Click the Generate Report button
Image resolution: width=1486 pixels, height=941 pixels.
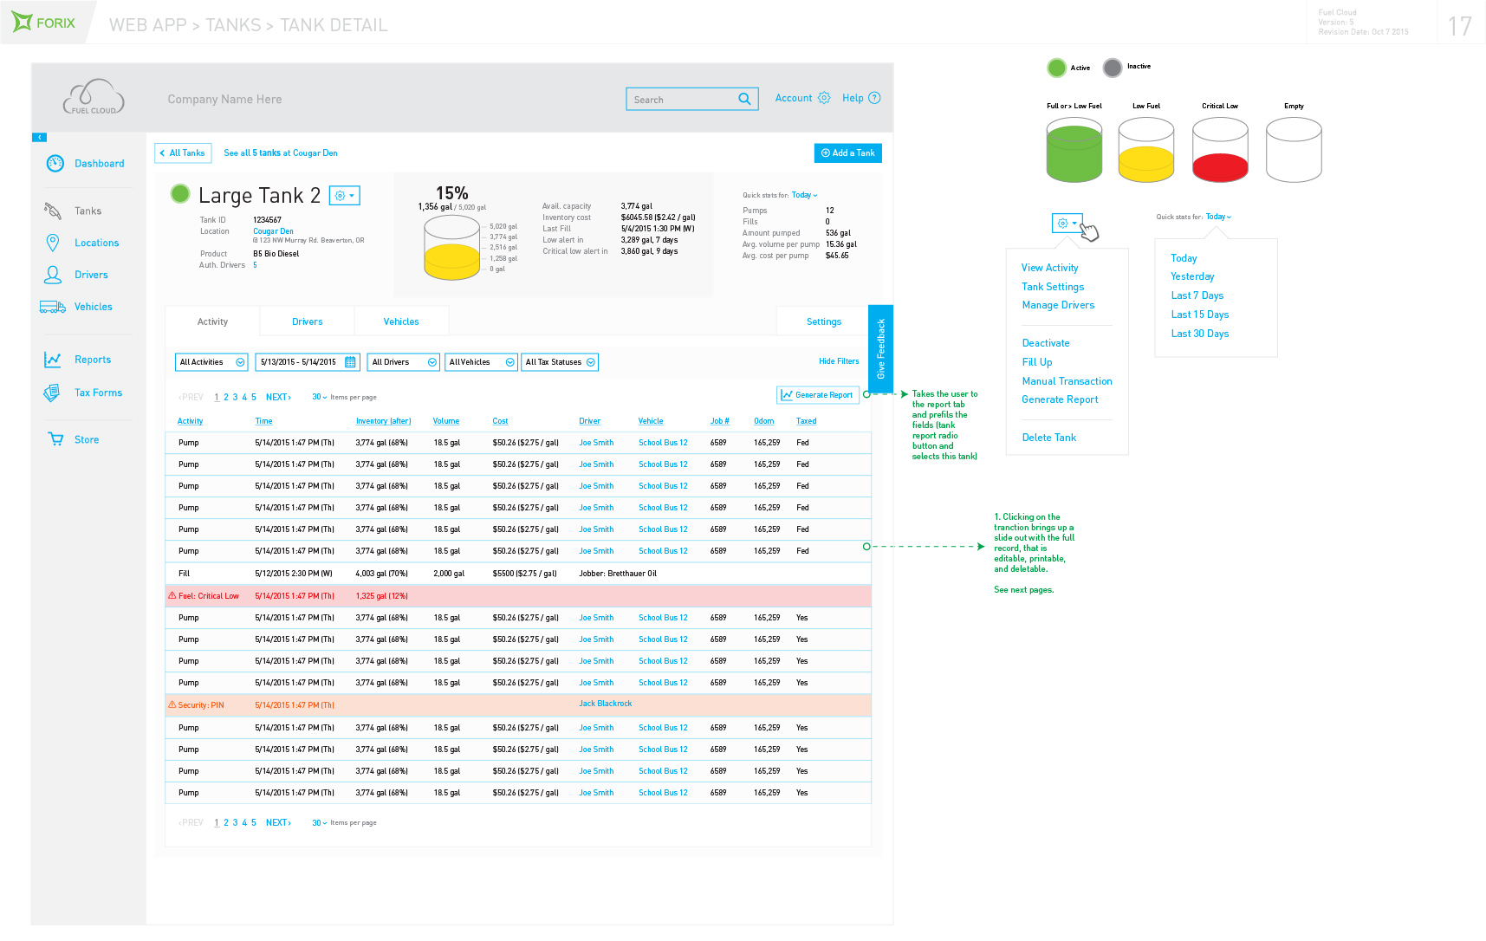[817, 395]
